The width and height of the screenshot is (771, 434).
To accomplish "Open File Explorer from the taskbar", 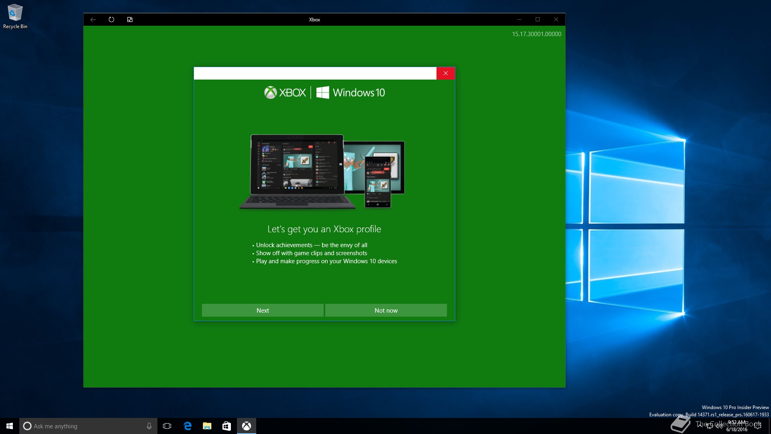I will click(207, 426).
